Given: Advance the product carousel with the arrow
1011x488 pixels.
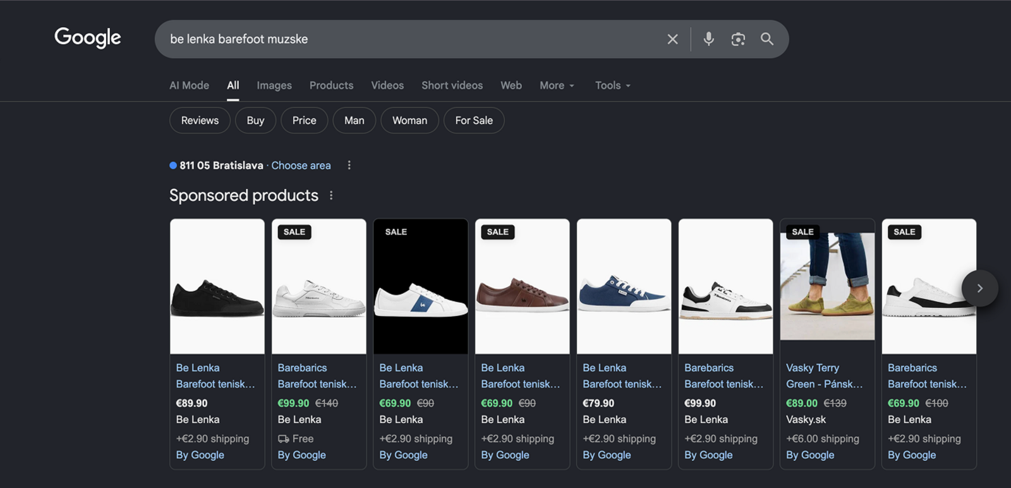Looking at the screenshot, I should click(x=979, y=288).
